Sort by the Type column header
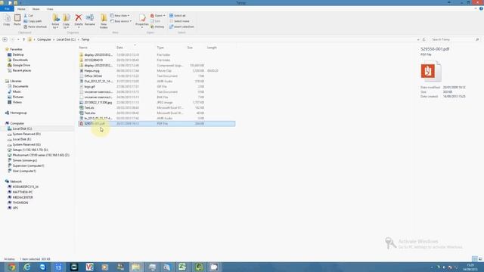Image resolution: width=484 pixels, height=272 pixels. click(x=160, y=48)
